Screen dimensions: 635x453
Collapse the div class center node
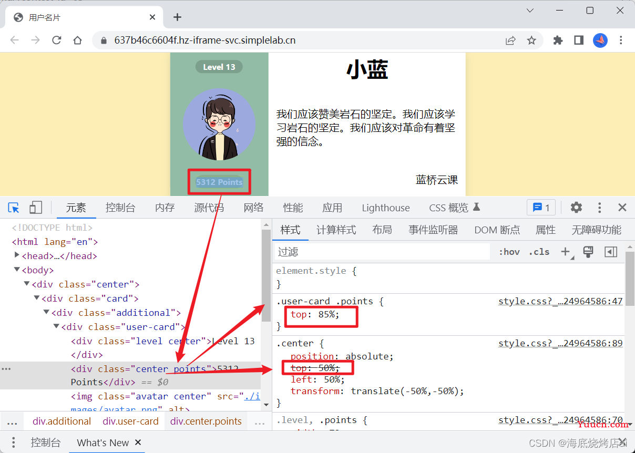27,284
